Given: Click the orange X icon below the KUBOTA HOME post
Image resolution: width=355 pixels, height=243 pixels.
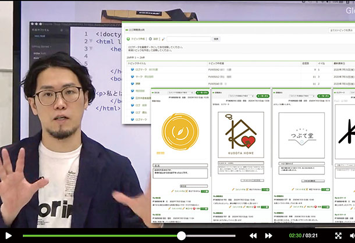Looking at the screenshot, I should [247, 190].
